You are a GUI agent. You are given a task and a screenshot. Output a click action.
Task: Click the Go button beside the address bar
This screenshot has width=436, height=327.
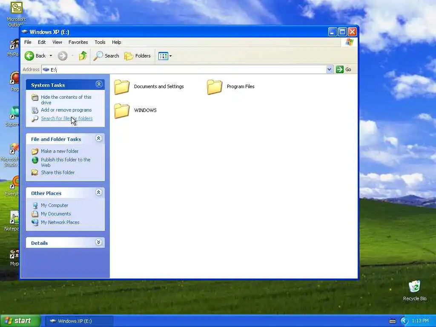coord(344,69)
